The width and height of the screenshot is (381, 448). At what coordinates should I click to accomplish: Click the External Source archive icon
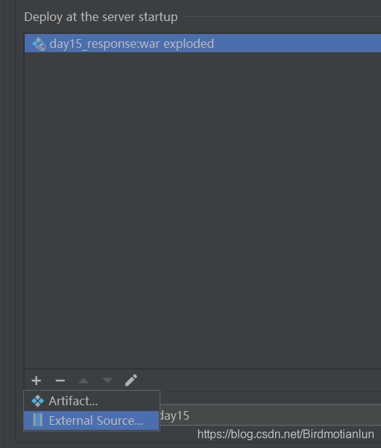pos(38,420)
